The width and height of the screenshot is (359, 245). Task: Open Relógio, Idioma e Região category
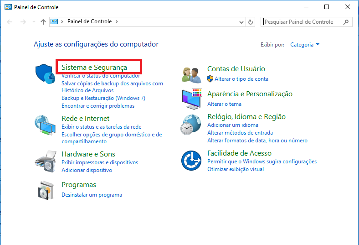click(246, 117)
